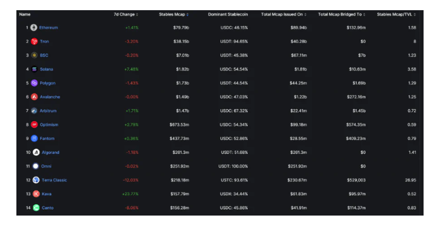Select Terra Classic's 26.95 ratio
Screen dimensions: 436x228
pos(411,180)
